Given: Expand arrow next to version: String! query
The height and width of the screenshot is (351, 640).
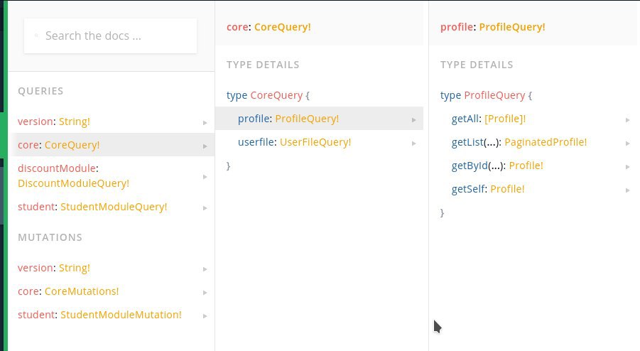Looking at the screenshot, I should pos(205,122).
